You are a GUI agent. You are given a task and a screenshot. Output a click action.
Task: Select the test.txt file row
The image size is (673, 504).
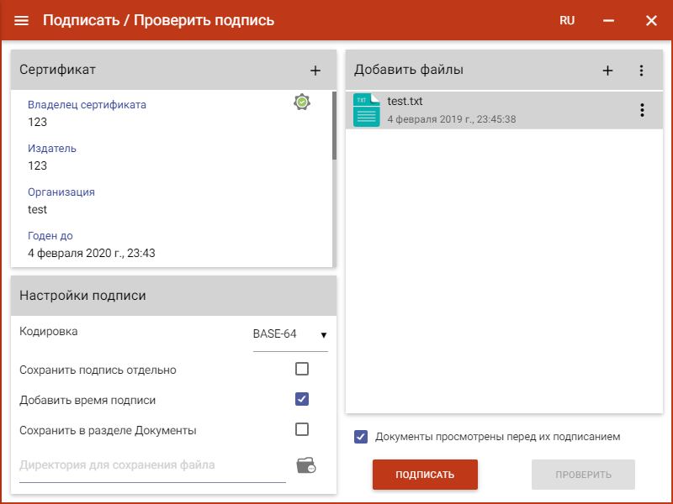[496, 110]
